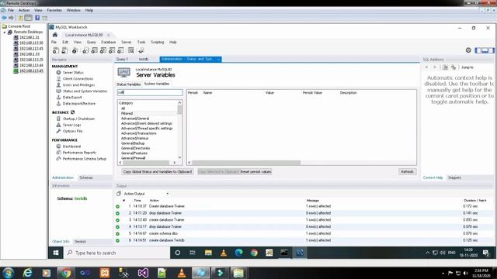The image size is (497, 279).
Task: Open the File menu in MySQL Workbench
Action: 54,42
